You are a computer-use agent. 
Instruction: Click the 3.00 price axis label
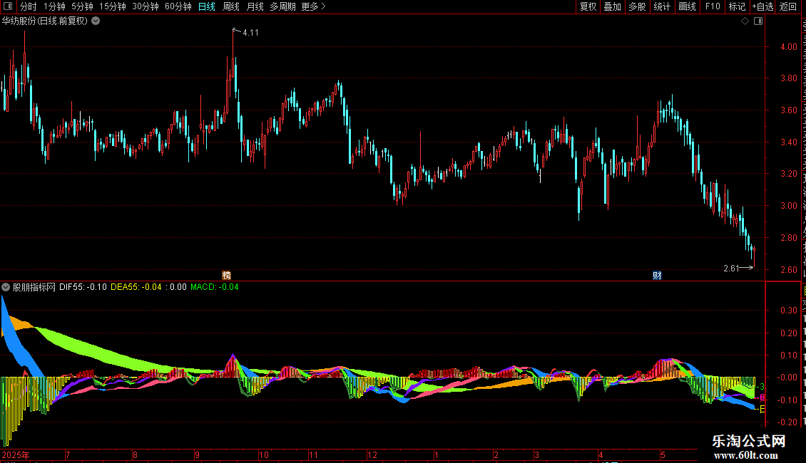[788, 206]
